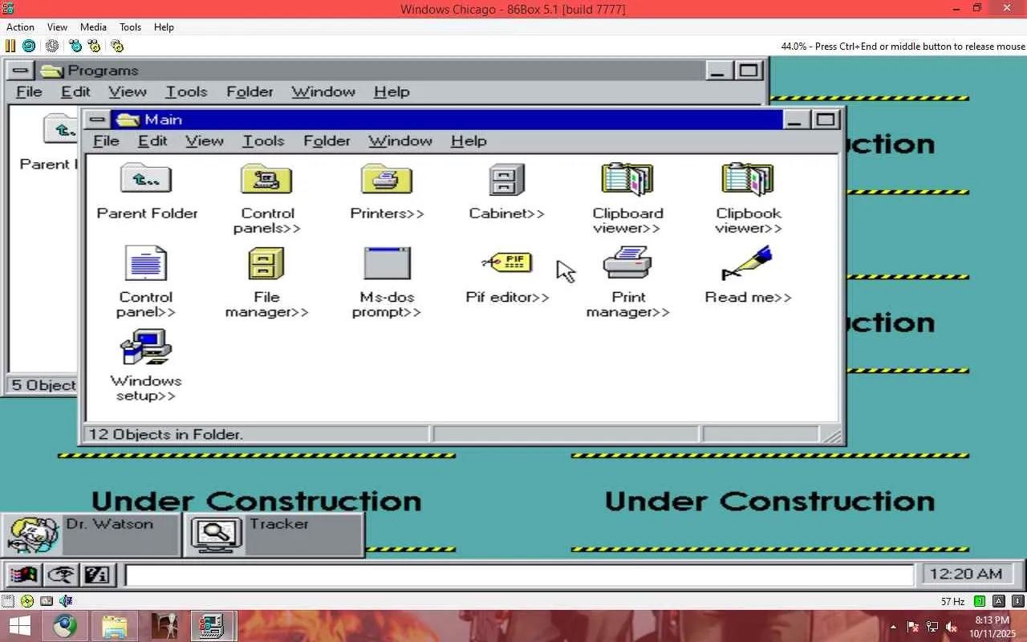This screenshot has height=642, width=1027.
Task: Click the CD-ROM disc icon in 86Box status bar
Action: tap(27, 600)
